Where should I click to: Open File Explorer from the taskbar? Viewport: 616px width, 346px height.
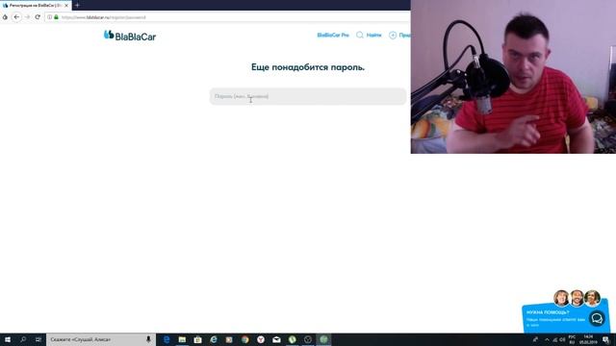pyautogui.click(x=182, y=339)
